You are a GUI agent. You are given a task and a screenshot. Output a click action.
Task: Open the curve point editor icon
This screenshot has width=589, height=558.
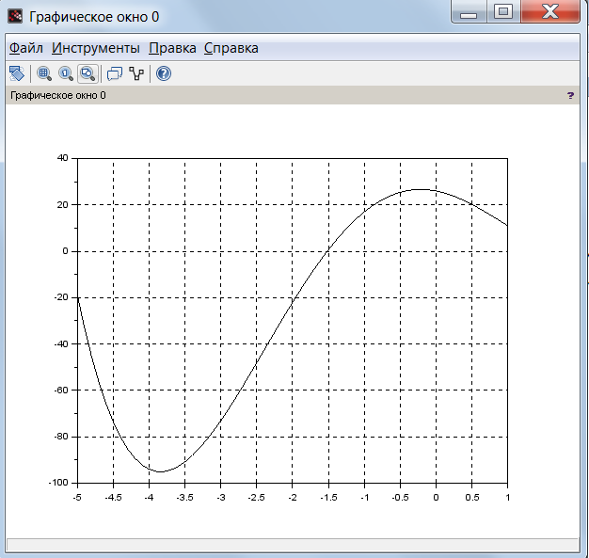click(136, 73)
